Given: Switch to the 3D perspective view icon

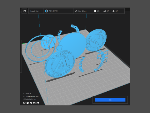Looking at the screenshot, I should click(24, 103).
